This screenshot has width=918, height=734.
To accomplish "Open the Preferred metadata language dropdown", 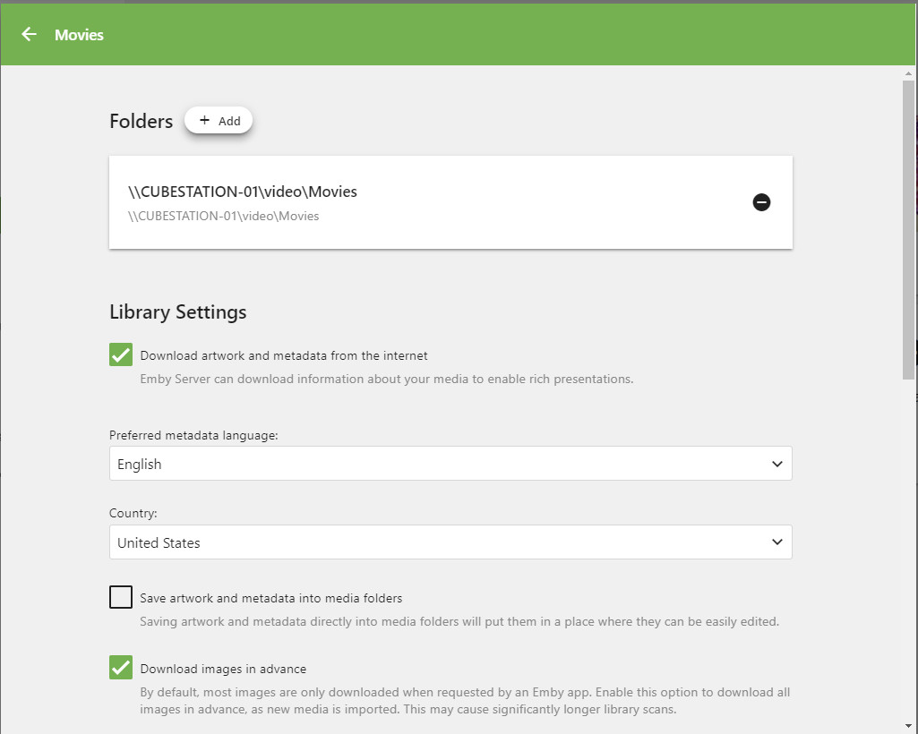I will [450, 464].
